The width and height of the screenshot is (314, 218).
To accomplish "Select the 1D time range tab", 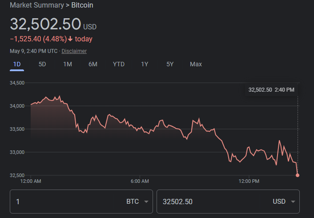I will coord(17,65).
